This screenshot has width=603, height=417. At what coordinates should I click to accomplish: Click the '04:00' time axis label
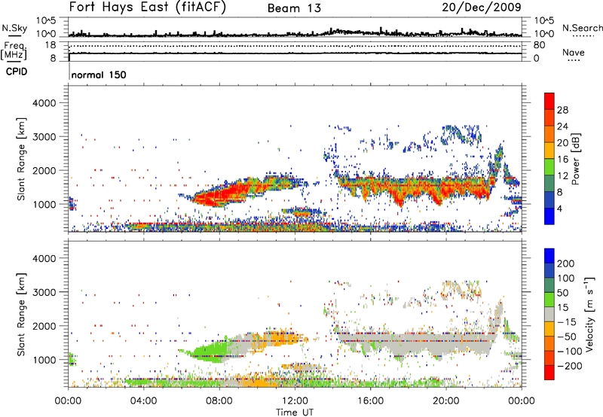pyautogui.click(x=144, y=401)
